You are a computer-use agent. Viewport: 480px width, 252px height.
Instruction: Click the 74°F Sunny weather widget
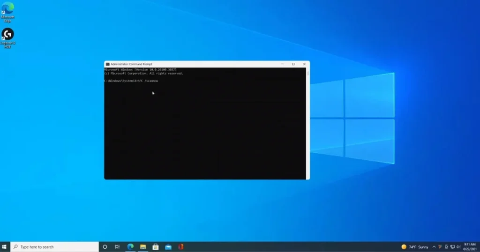coord(415,247)
